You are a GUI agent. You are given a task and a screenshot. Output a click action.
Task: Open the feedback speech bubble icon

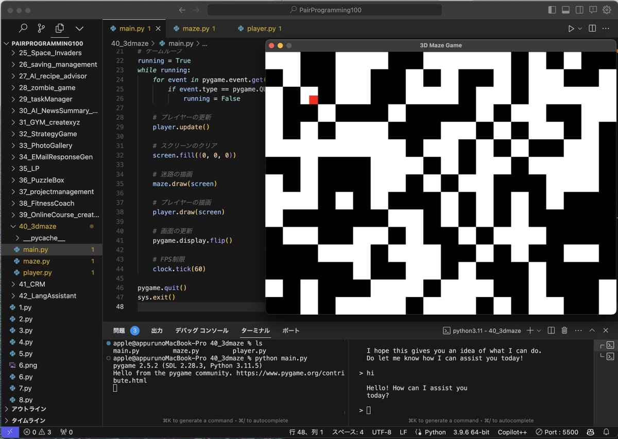tap(593, 10)
